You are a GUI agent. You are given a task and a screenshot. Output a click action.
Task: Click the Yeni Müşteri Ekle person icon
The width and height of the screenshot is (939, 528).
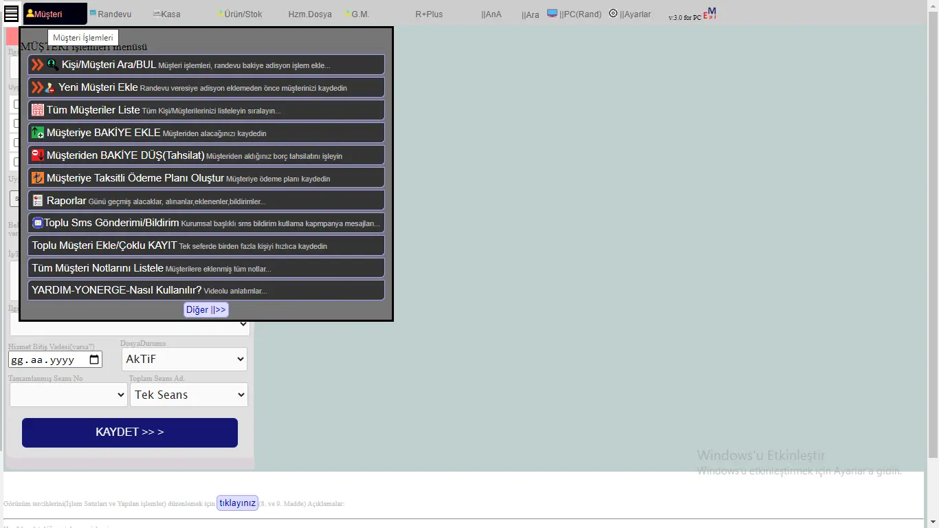coord(50,88)
